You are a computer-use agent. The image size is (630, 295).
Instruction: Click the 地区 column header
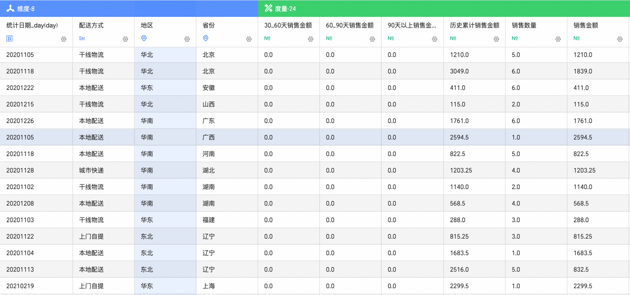(165, 32)
